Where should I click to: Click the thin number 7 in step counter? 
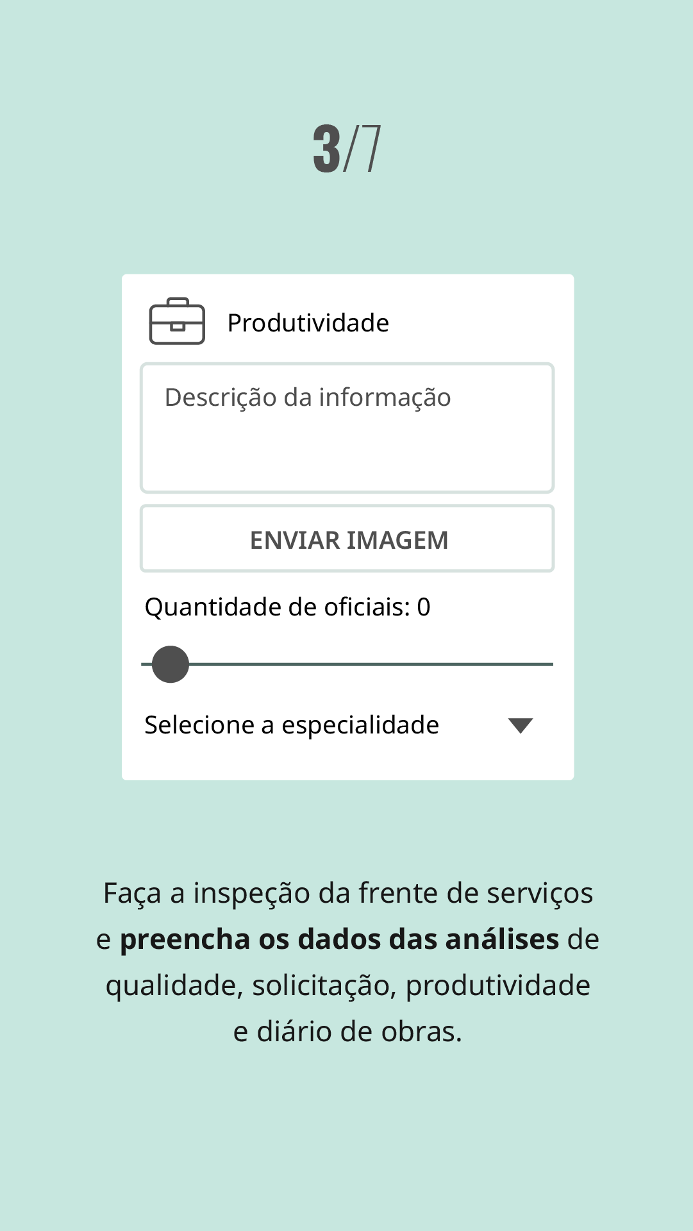click(371, 149)
